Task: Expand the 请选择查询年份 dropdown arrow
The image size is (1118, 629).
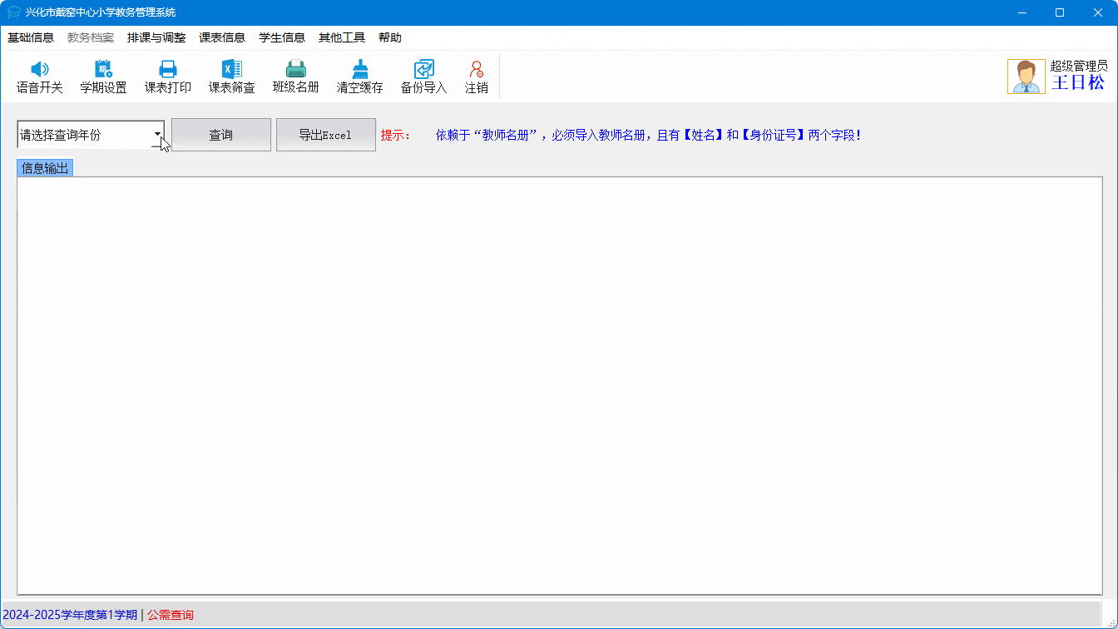Action: click(157, 134)
